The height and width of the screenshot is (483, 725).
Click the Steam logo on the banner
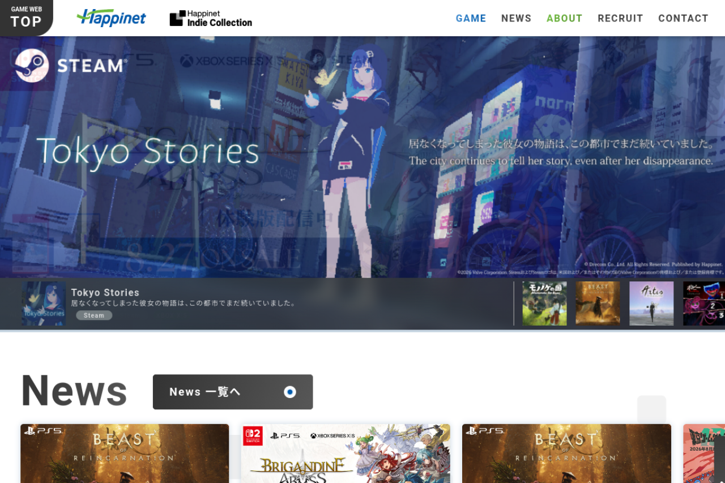71,66
